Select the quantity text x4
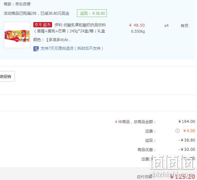 (166, 26)
